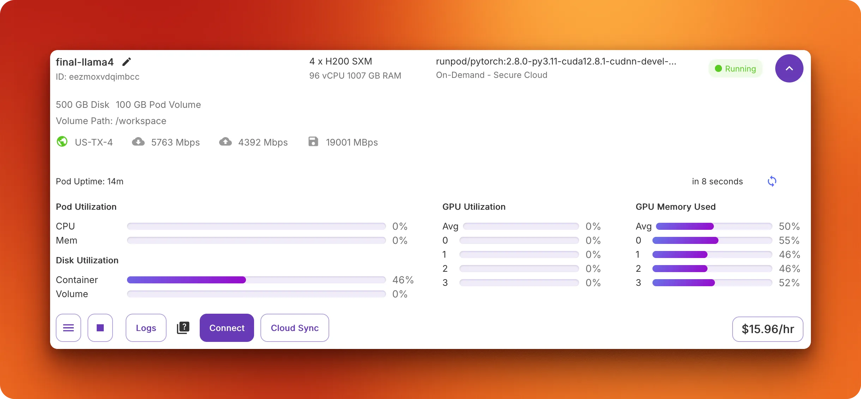Click the Container disk utilization bar
Image resolution: width=861 pixels, height=399 pixels.
[256, 280]
